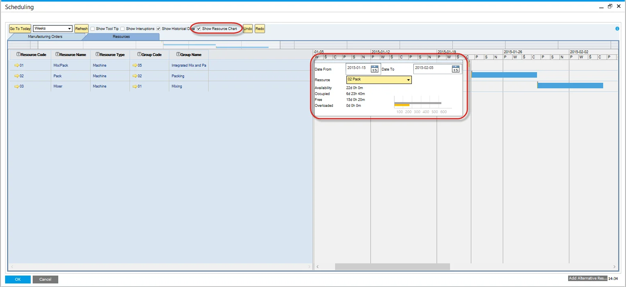Viewport: 626px width, 287px height.
Task: Enable the Show Tool Tip checkbox
Action: point(93,29)
